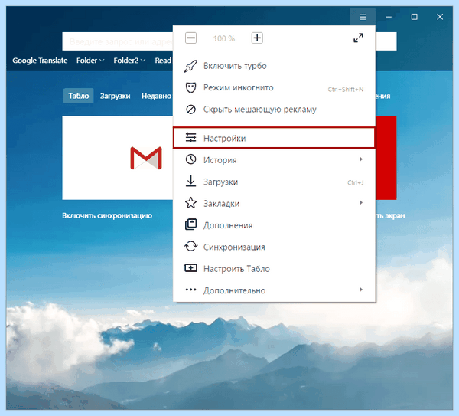Viewport: 459px width, 416px height.
Task: Choose Настроить Табло menu entry
Action: coord(274,269)
